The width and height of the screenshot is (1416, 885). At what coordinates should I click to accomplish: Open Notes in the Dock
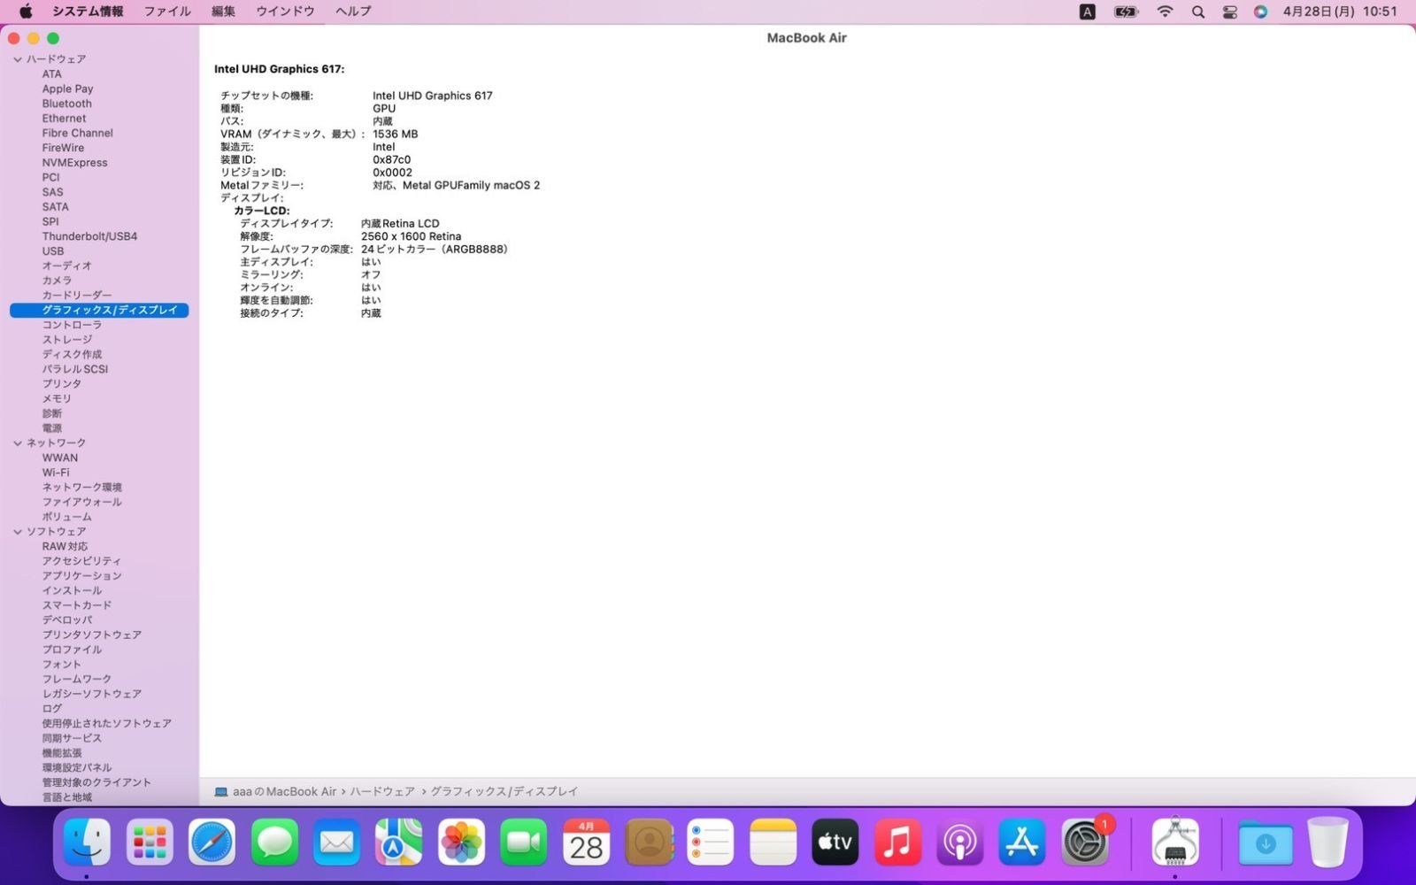point(773,842)
